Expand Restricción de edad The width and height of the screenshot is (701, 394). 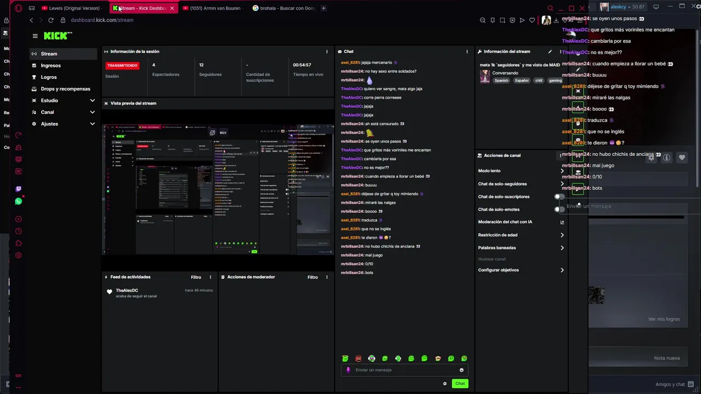[x=562, y=235]
